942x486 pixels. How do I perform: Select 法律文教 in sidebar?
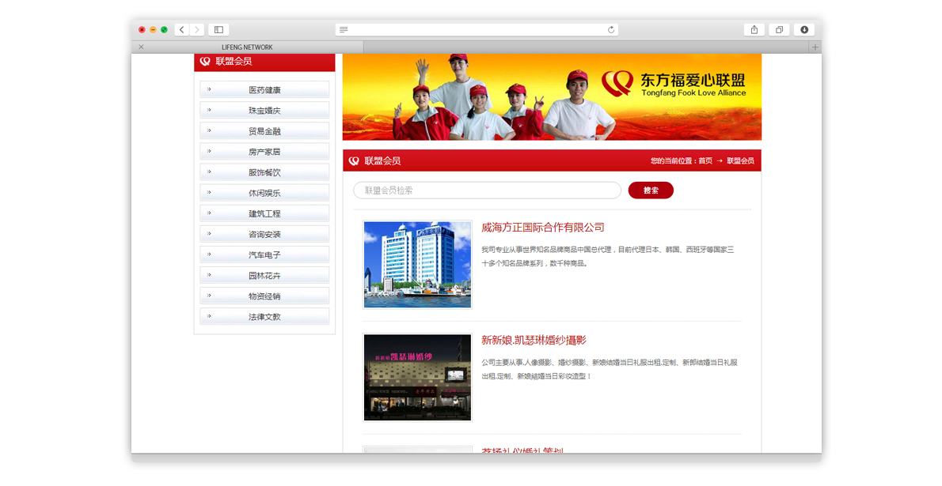(264, 316)
